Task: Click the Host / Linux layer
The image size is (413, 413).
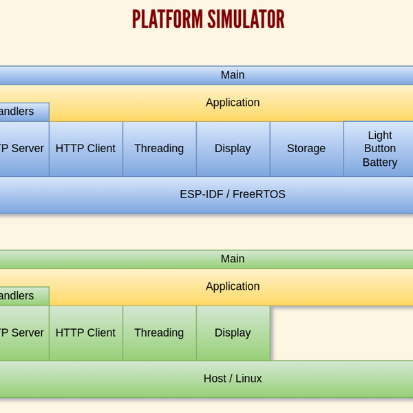Action: click(x=206, y=379)
